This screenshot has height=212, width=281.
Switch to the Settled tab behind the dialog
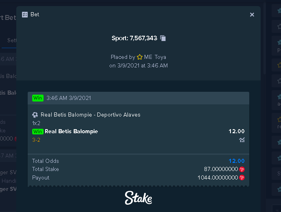click(12, 40)
